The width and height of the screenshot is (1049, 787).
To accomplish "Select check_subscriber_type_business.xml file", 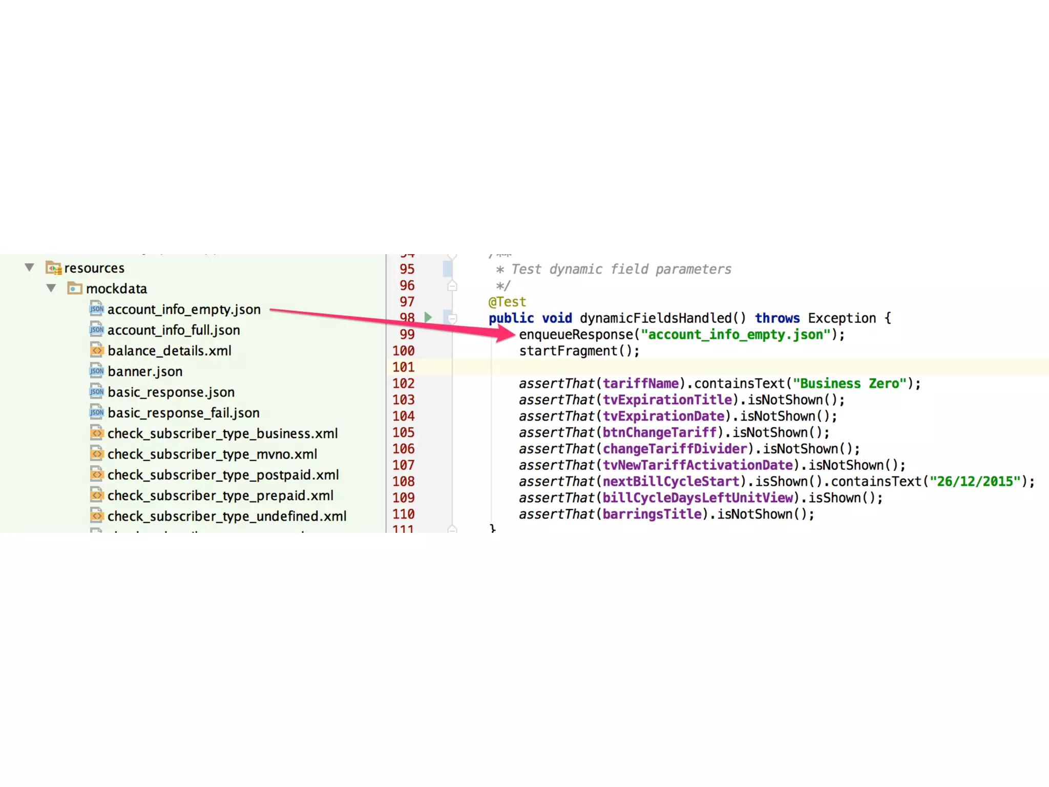I will 222,433.
